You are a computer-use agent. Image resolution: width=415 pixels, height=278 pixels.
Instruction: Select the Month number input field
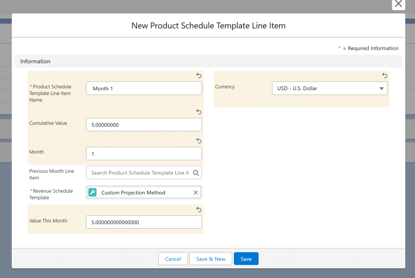pos(143,154)
